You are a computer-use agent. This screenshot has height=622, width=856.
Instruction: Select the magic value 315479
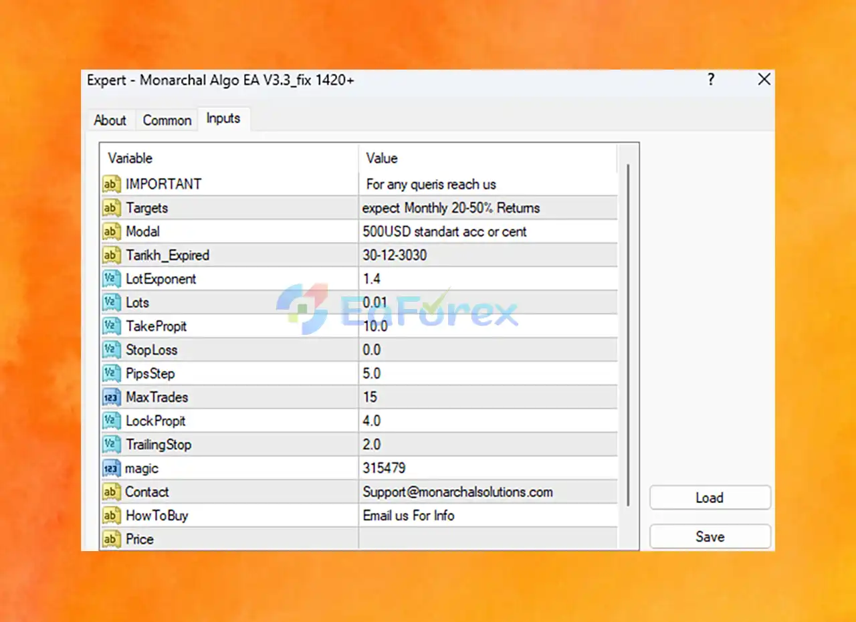click(x=384, y=468)
